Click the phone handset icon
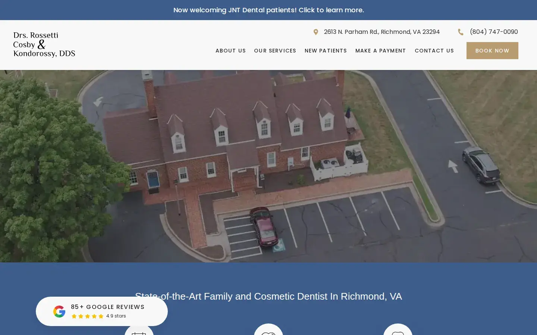 [x=461, y=32]
